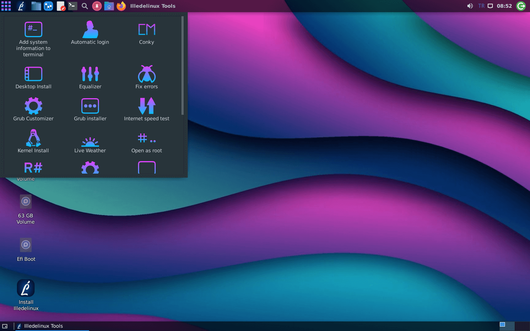Viewport: 530px width, 331px height.
Task: Click the volume speaker tray icon
Action: click(x=470, y=6)
